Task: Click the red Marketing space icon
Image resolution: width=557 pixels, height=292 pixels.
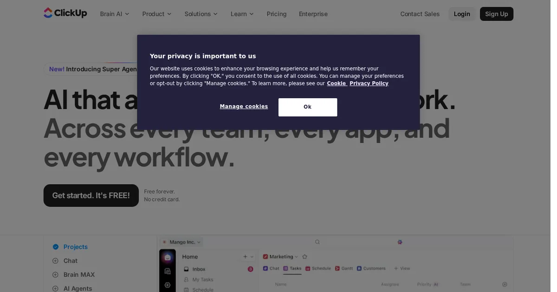Action: (x=266, y=256)
